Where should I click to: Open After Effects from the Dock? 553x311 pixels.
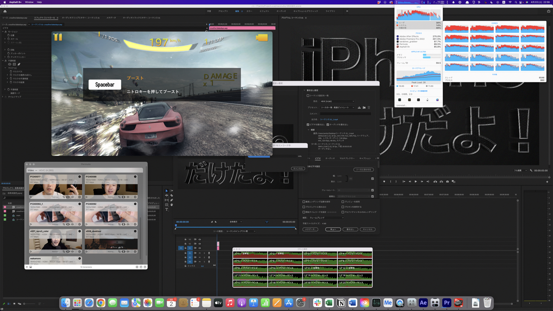click(423, 303)
